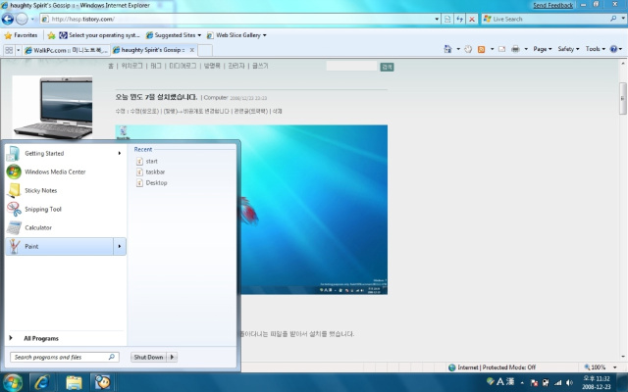This screenshot has width=628, height=392.
Task: Click the Action Center flag tray icon
Action: [x=534, y=383]
